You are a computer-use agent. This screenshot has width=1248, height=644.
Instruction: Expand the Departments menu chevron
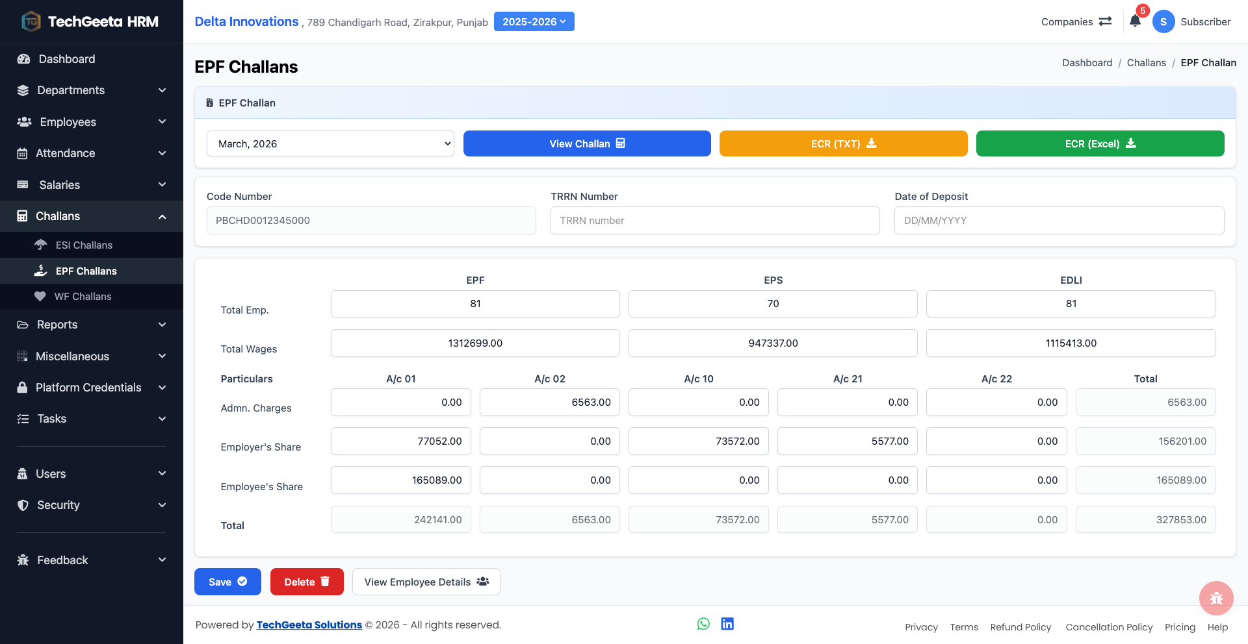162,90
